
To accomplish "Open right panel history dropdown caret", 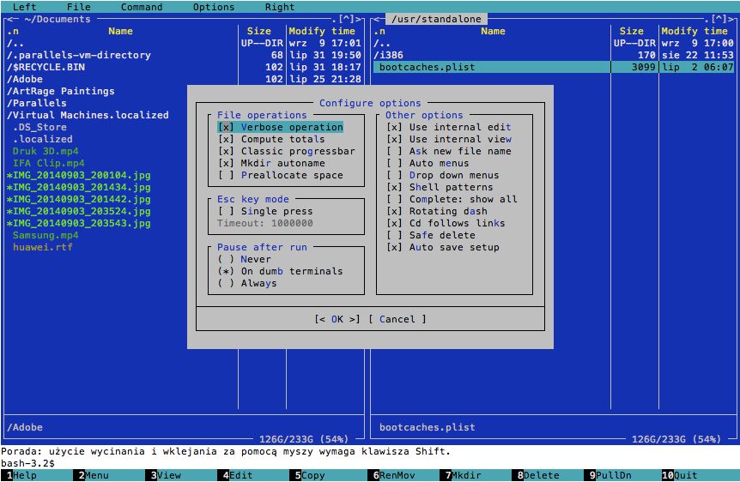I will (x=719, y=20).
